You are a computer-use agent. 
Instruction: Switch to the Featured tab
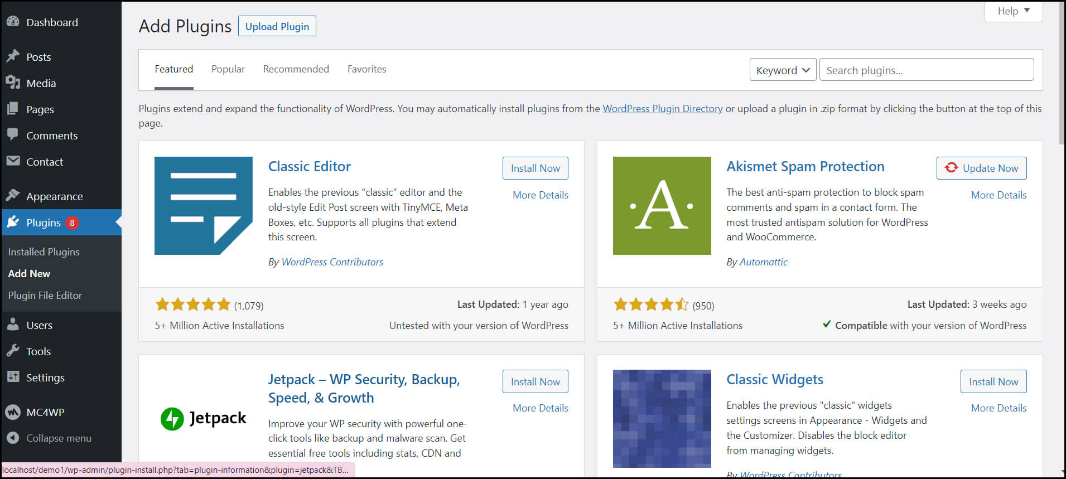[174, 69]
